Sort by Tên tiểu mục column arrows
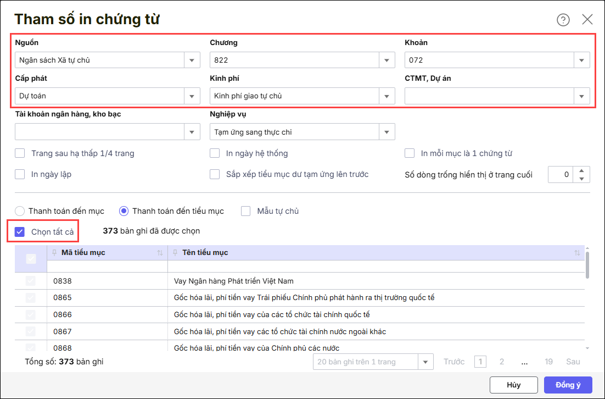This screenshot has height=399, width=605. [x=577, y=253]
